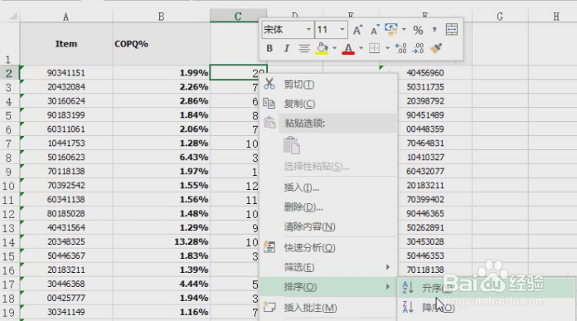The width and height of the screenshot is (577, 321).
Task: Toggle italic in mini toolbar
Action: click(286, 48)
